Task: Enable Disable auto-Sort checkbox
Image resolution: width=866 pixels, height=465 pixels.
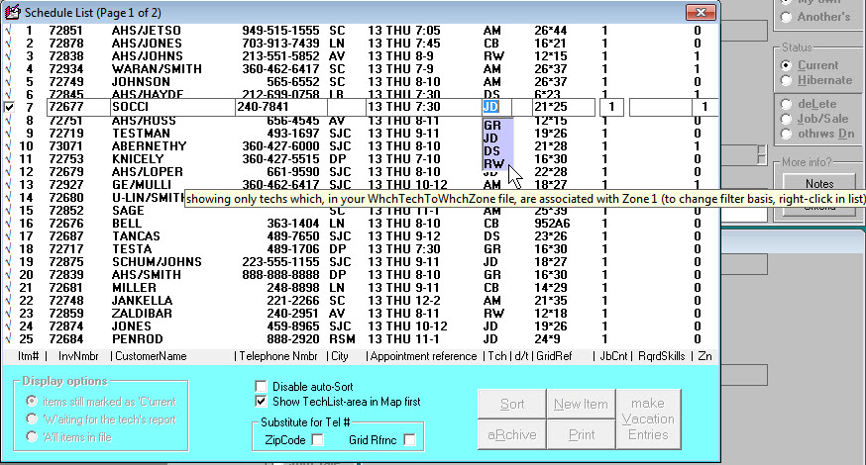Action: (262, 386)
